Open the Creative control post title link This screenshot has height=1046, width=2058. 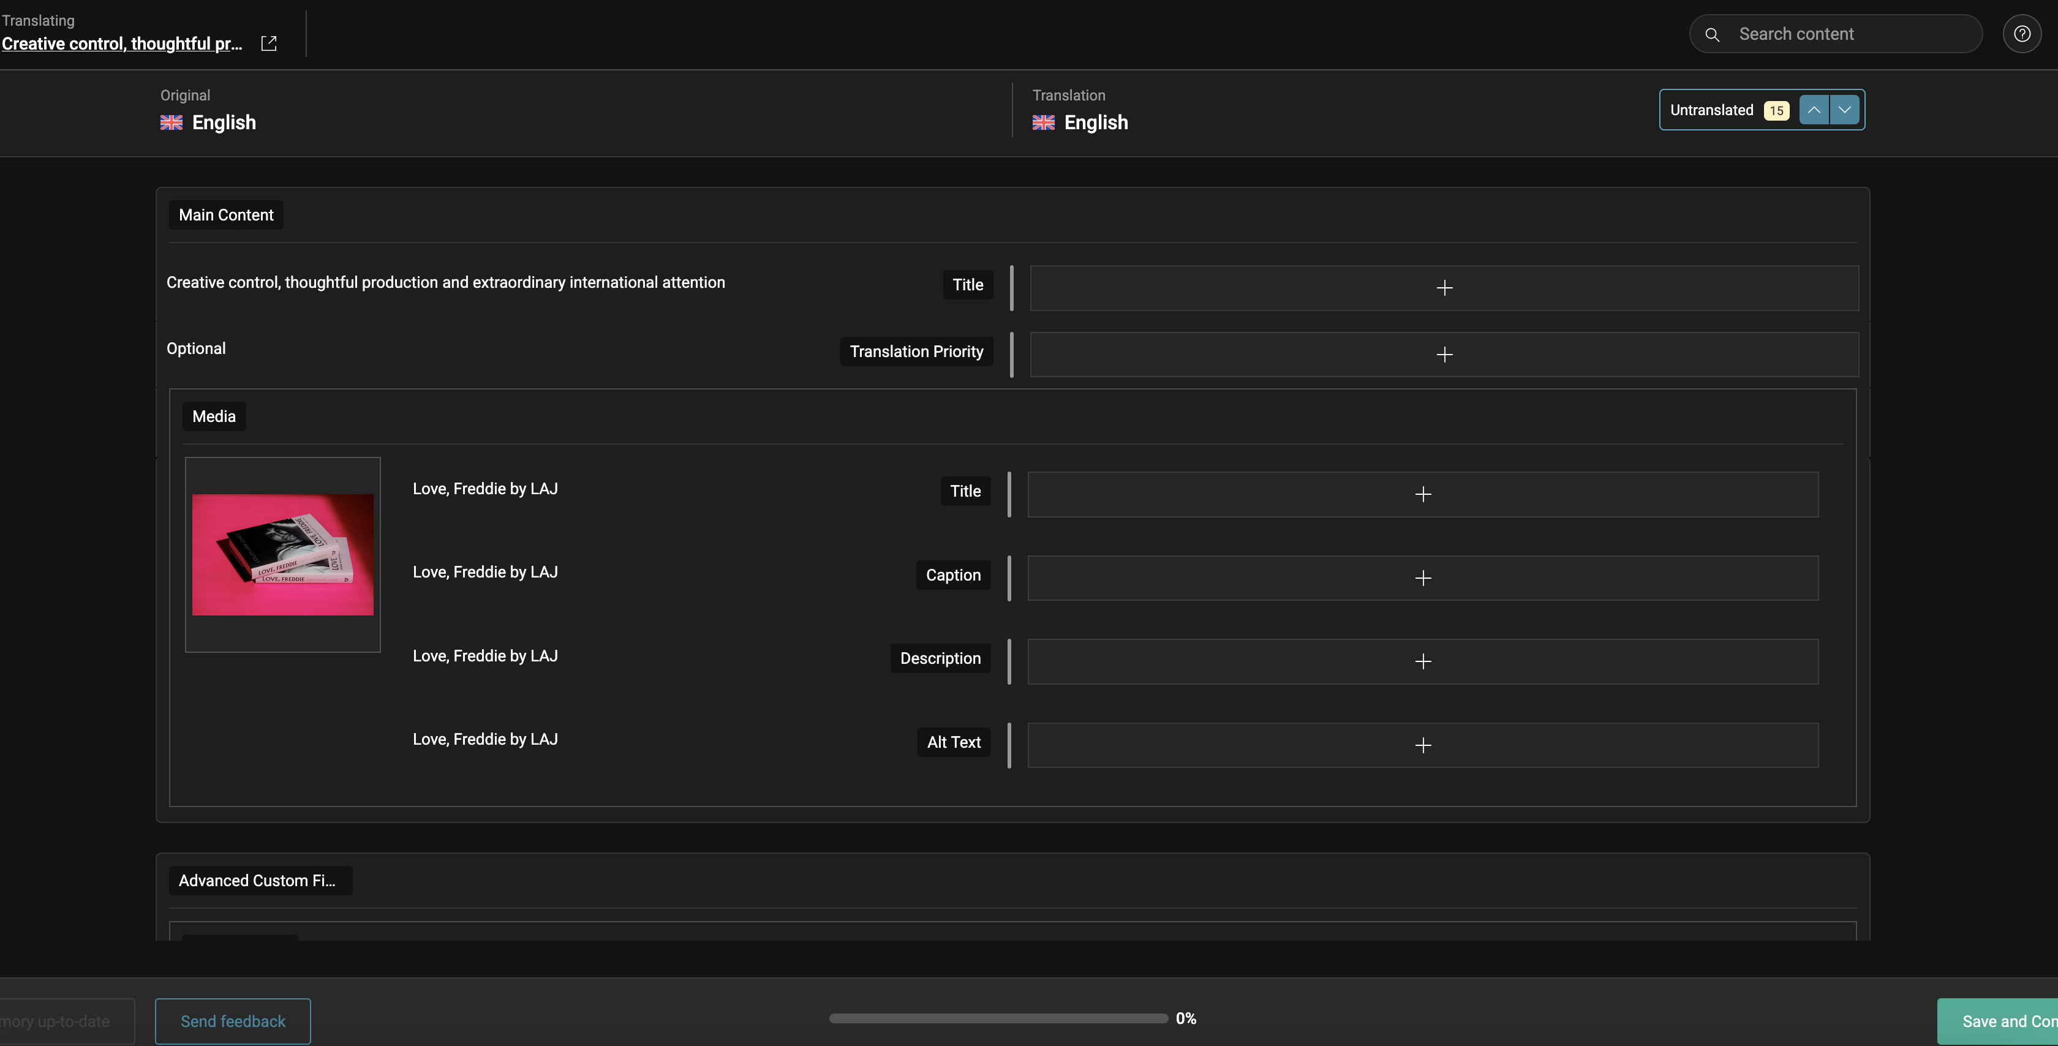click(123, 43)
